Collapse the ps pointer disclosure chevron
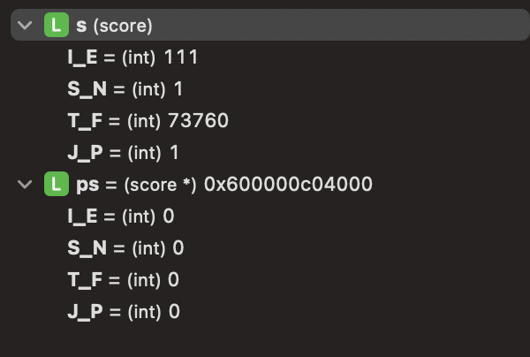The width and height of the screenshot is (530, 357). click(x=25, y=185)
